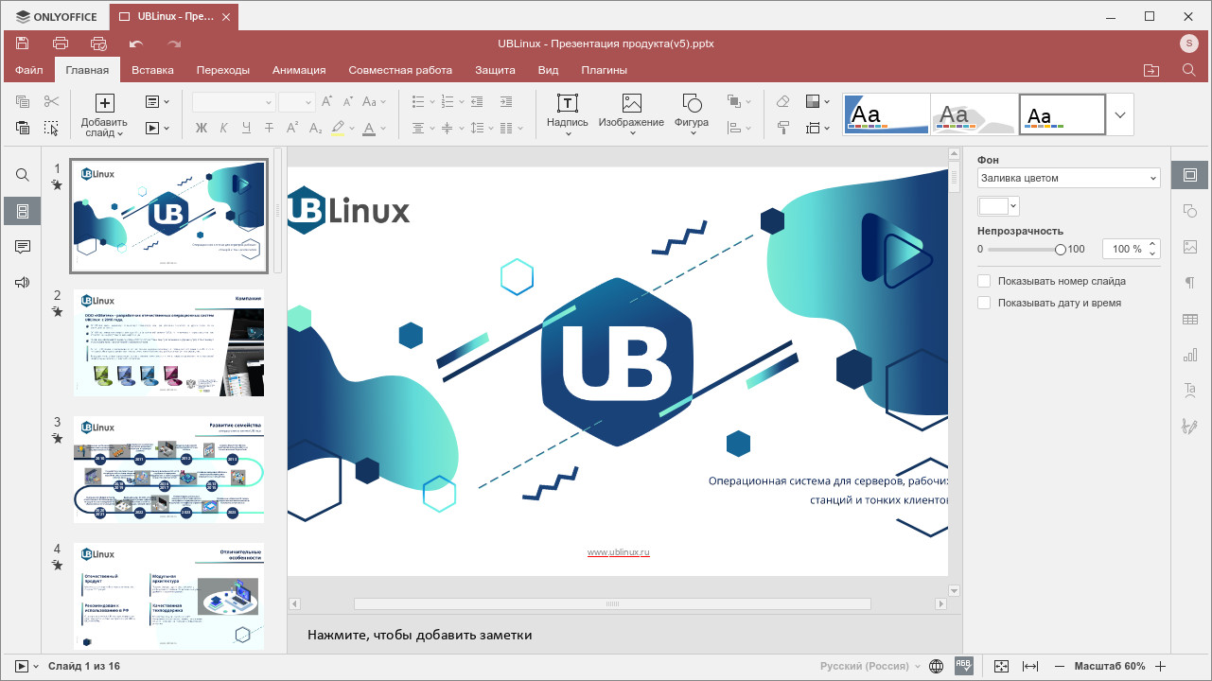Click the Subscript icon
Viewport: 1212px width, 681px height.
(x=316, y=128)
